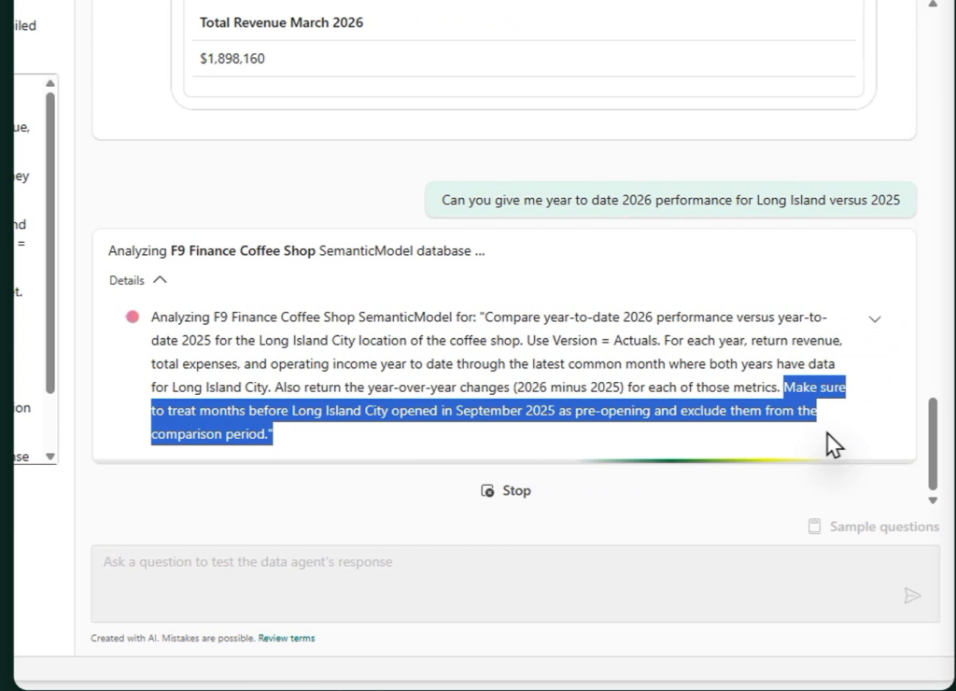Collapse the Details section chevron
The width and height of the screenshot is (956, 691).
(x=160, y=280)
